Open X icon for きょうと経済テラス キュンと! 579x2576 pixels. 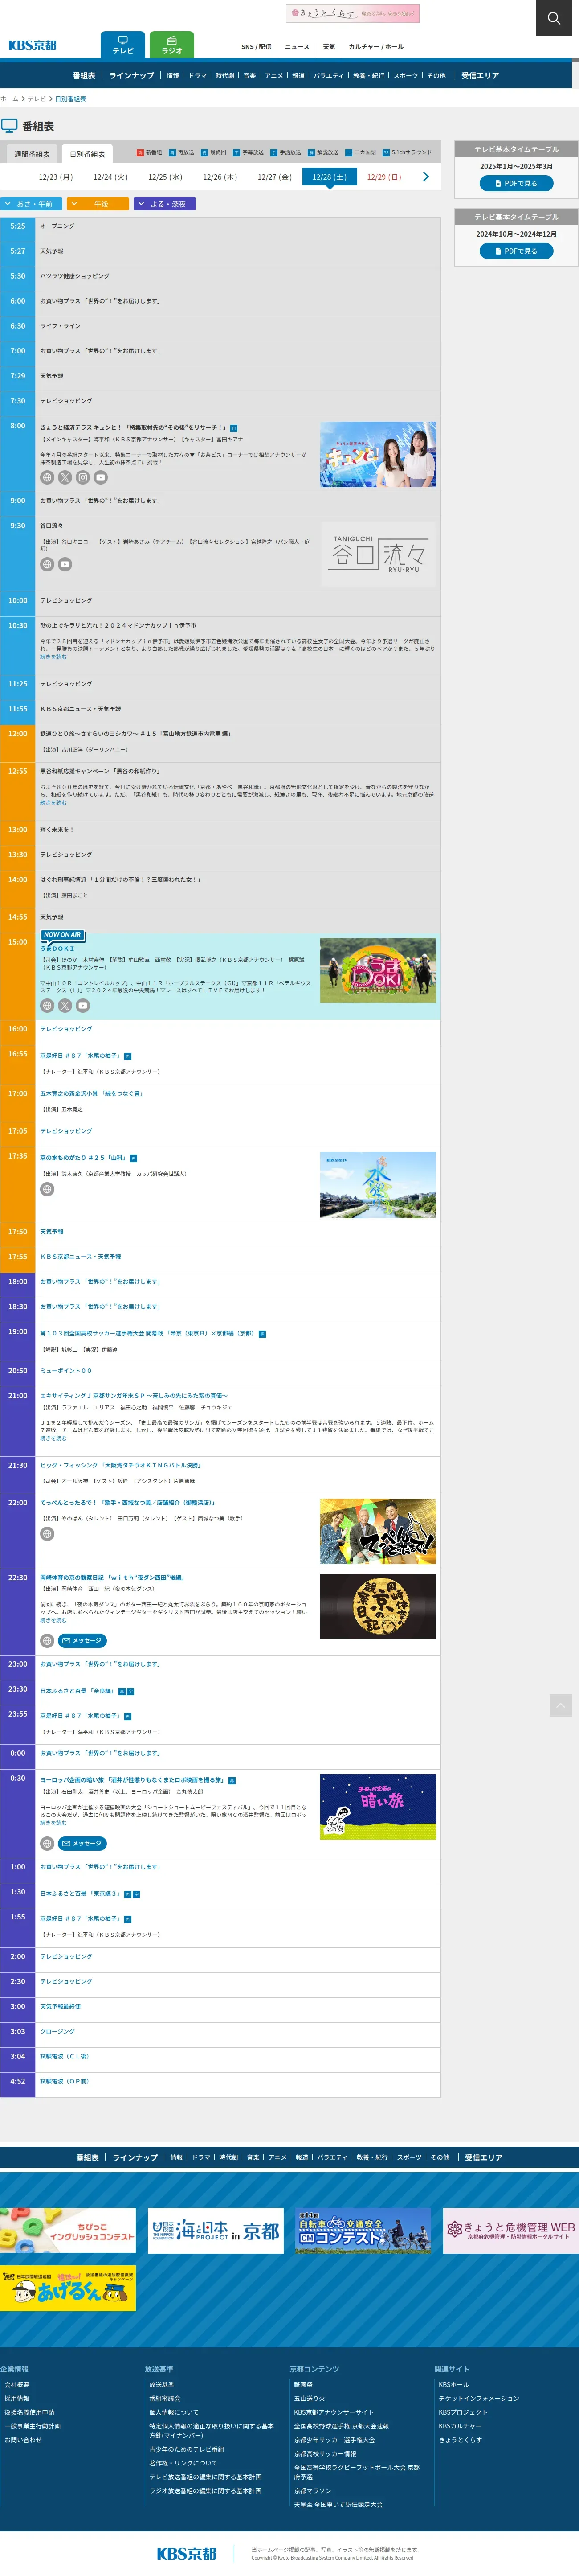point(65,478)
